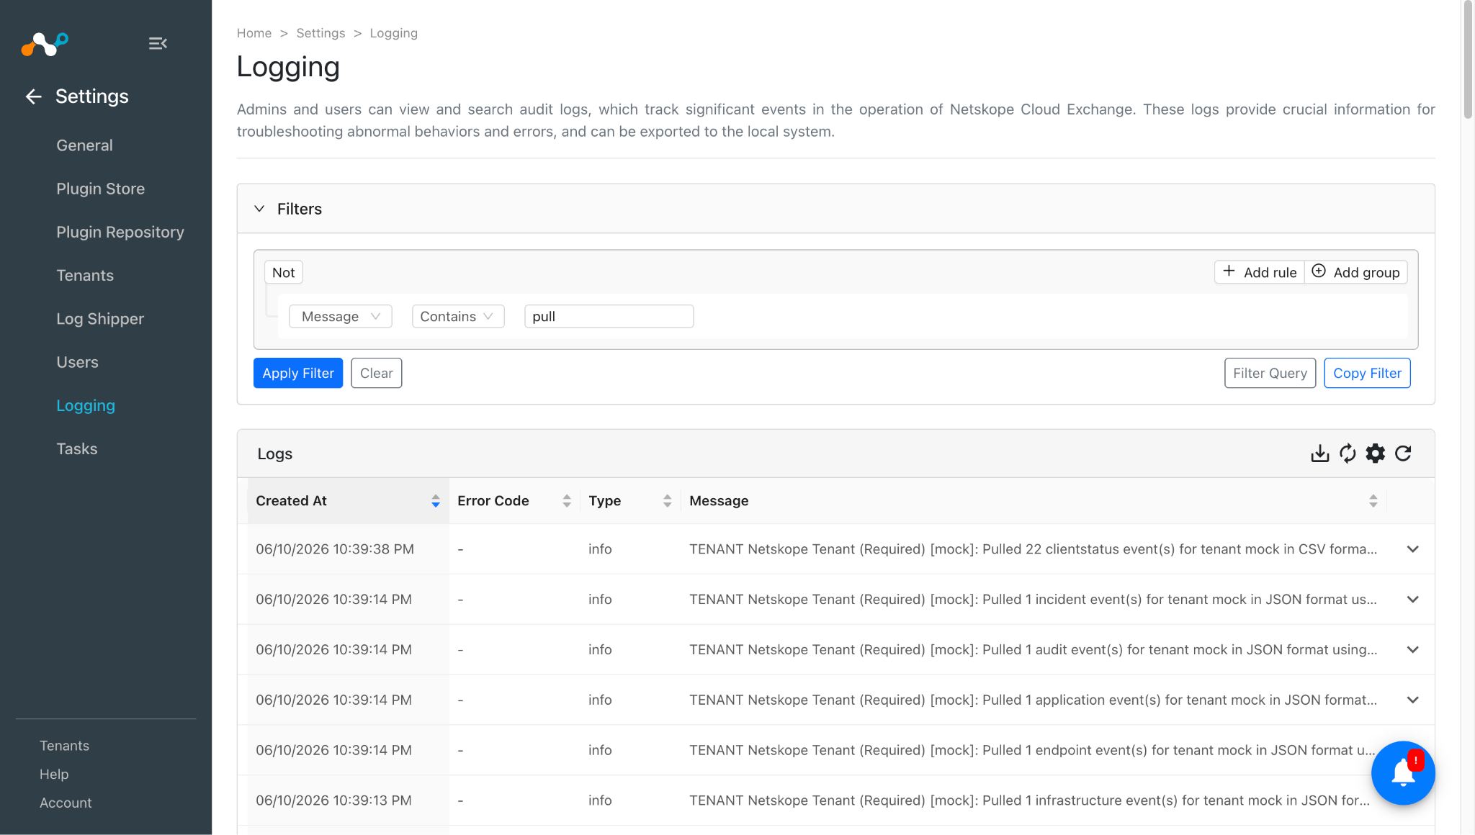
Task: Click the Clear filter button
Action: tap(376, 373)
